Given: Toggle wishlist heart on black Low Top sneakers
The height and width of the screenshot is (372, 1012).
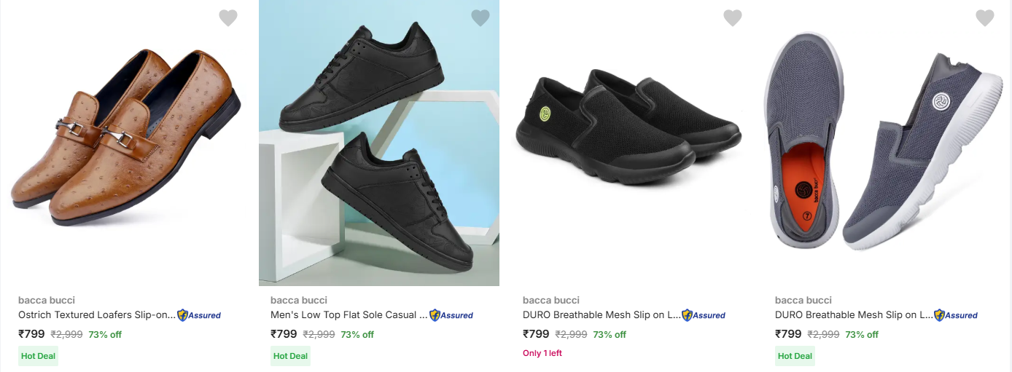Looking at the screenshot, I should click(x=480, y=18).
